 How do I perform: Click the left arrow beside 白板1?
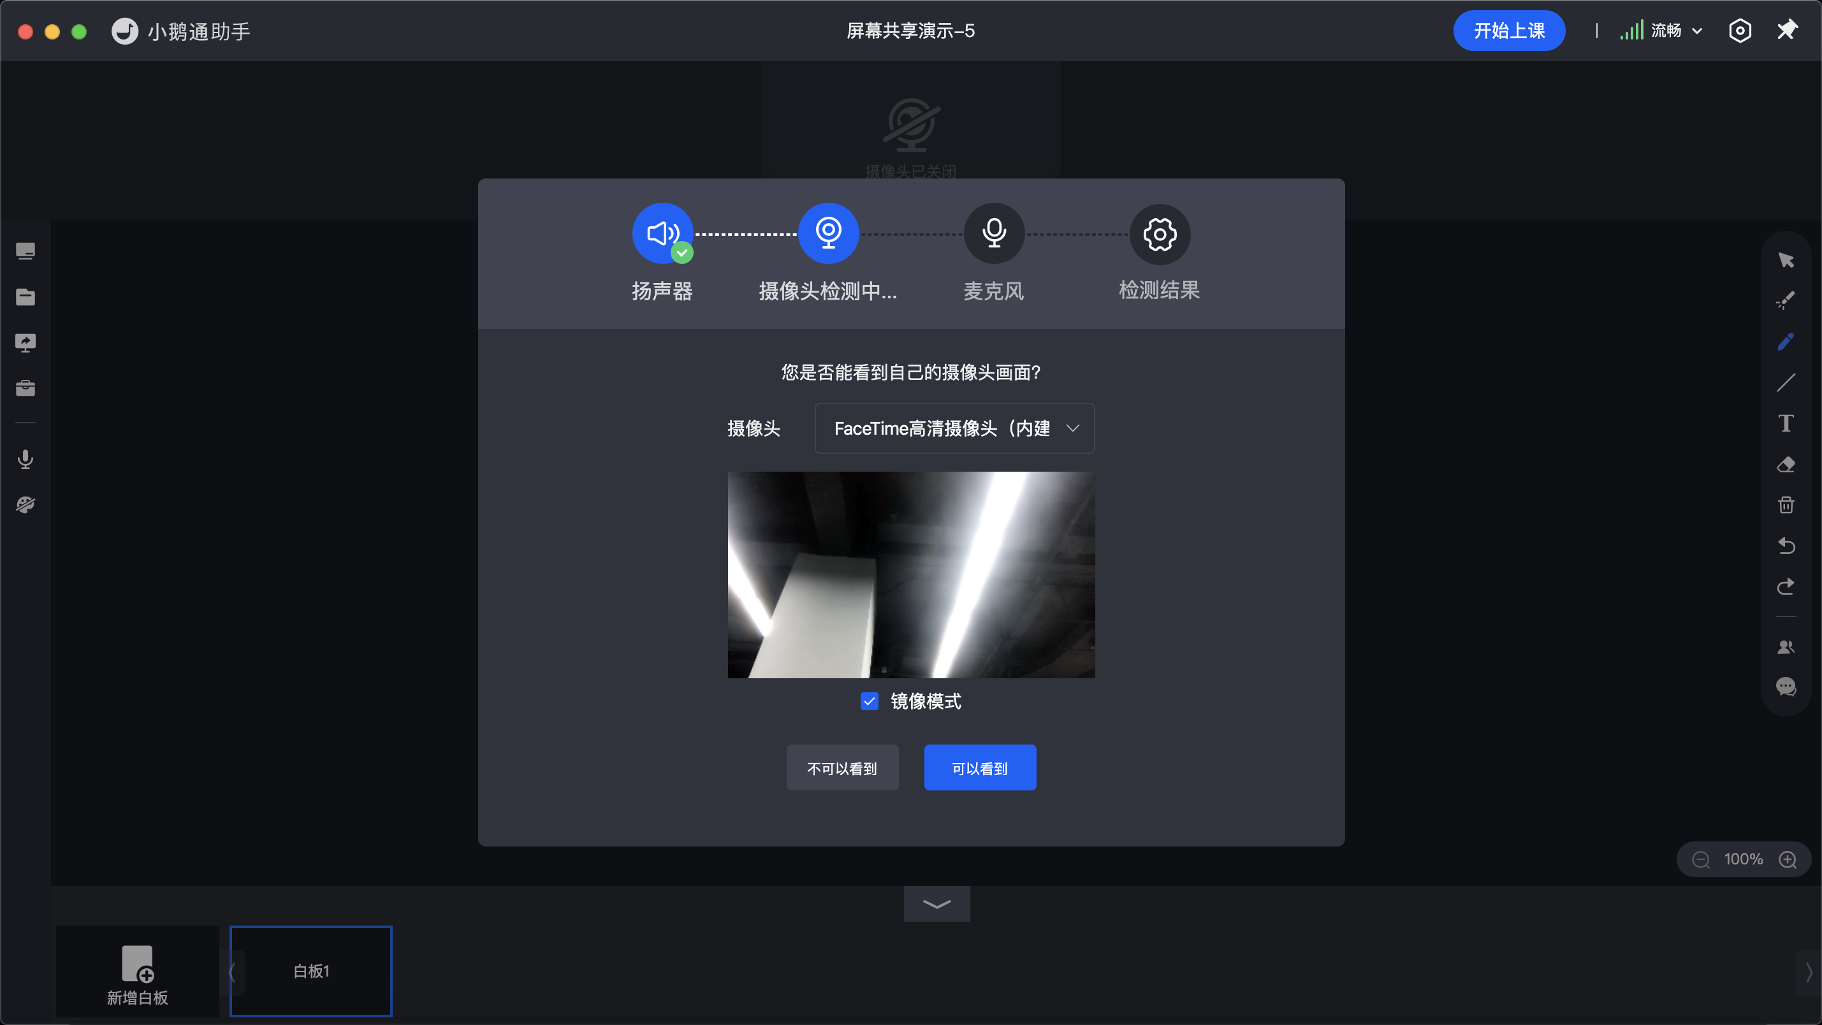coord(231,972)
